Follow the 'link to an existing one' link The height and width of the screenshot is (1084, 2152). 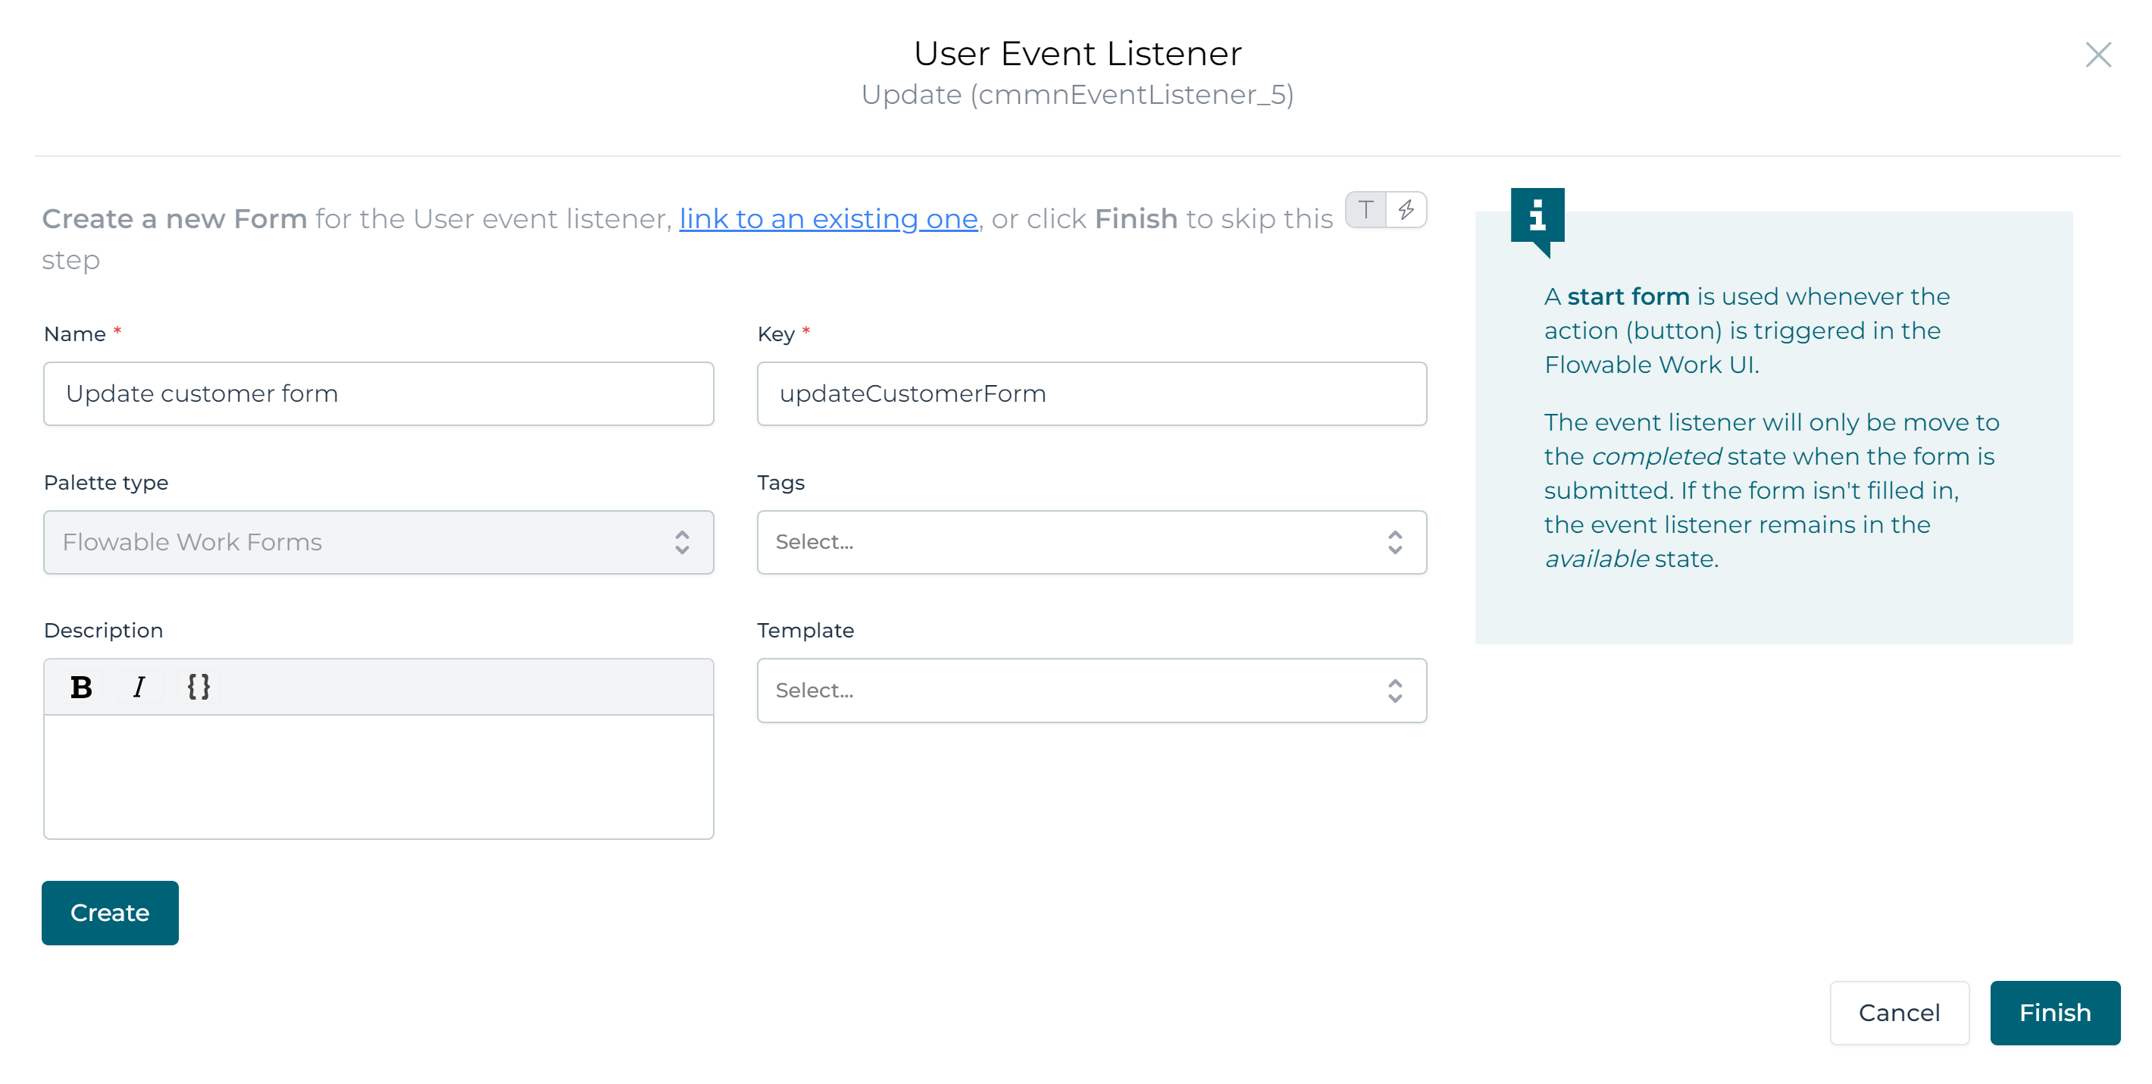pos(828,218)
